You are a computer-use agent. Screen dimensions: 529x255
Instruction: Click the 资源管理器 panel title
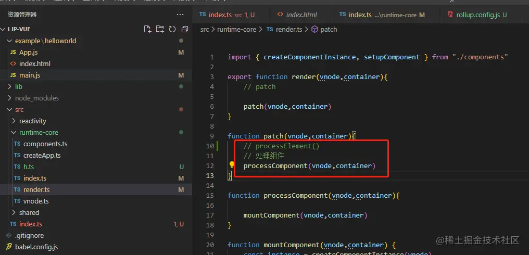tap(22, 15)
